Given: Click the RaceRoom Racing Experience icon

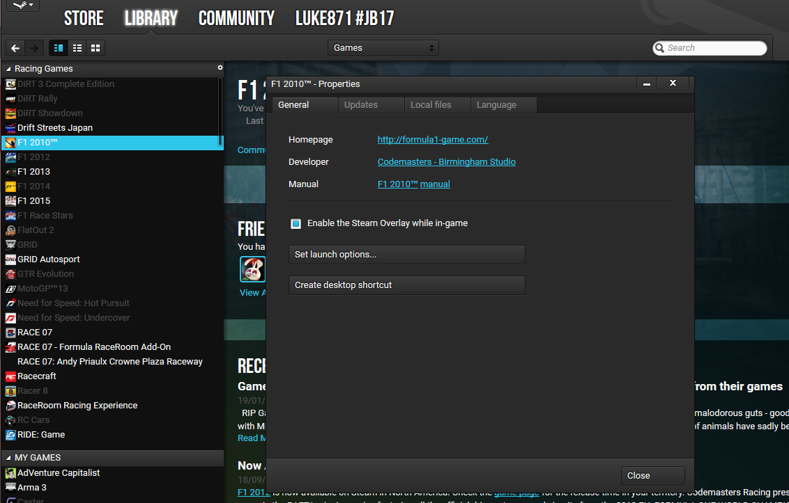Looking at the screenshot, I should click(10, 405).
